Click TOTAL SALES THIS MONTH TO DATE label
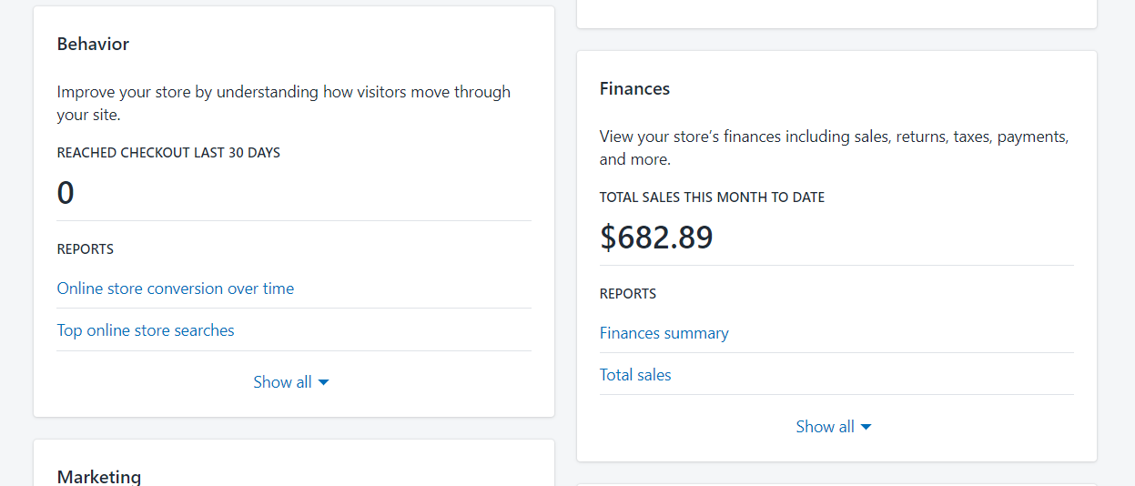Screen dimensions: 1135x486 (712, 197)
